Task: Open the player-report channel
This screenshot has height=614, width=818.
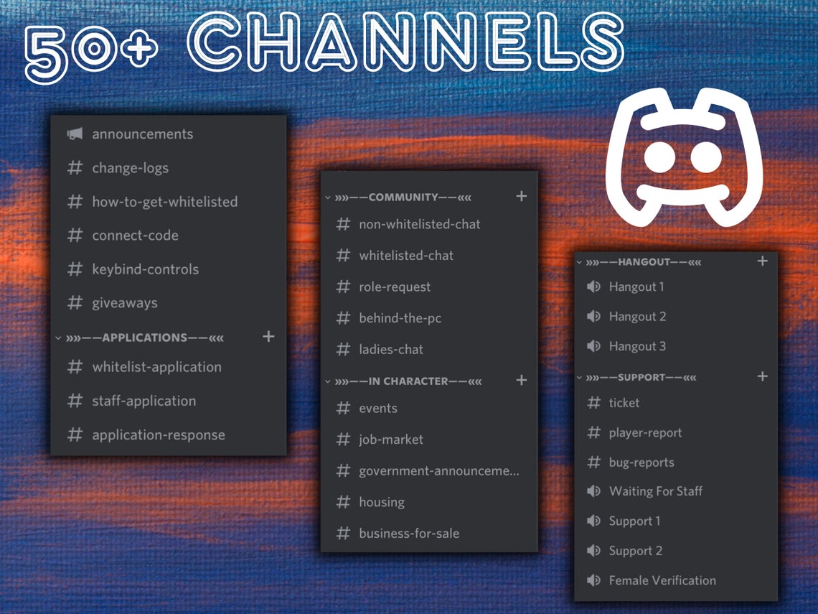Action: pyautogui.click(x=647, y=432)
